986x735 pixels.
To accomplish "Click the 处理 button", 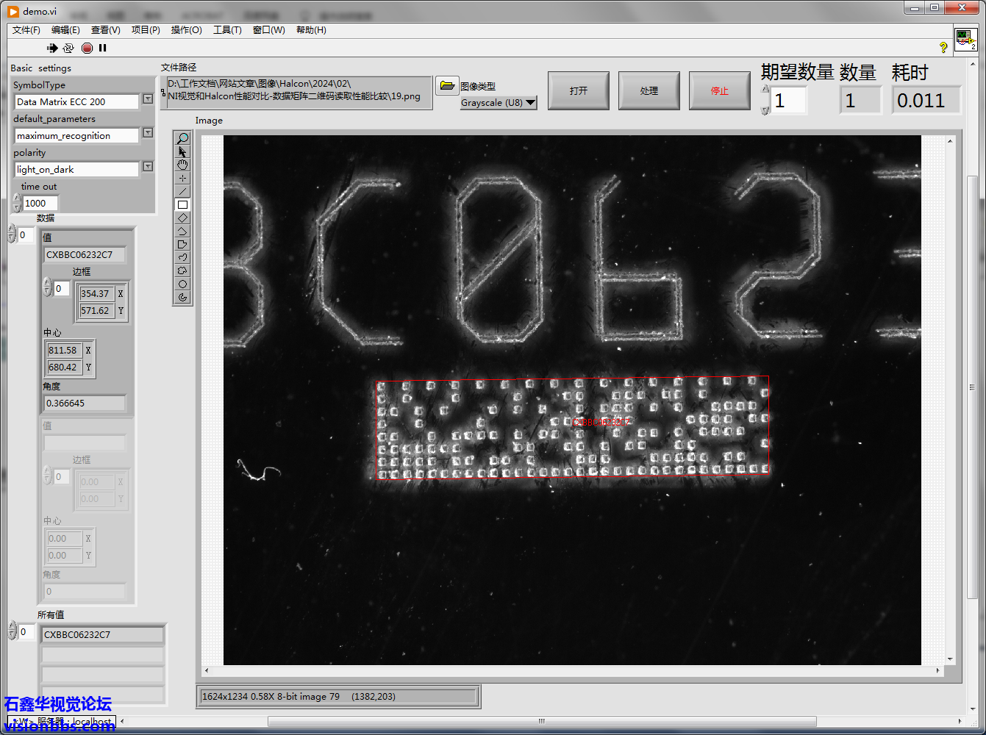I will pyautogui.click(x=649, y=91).
